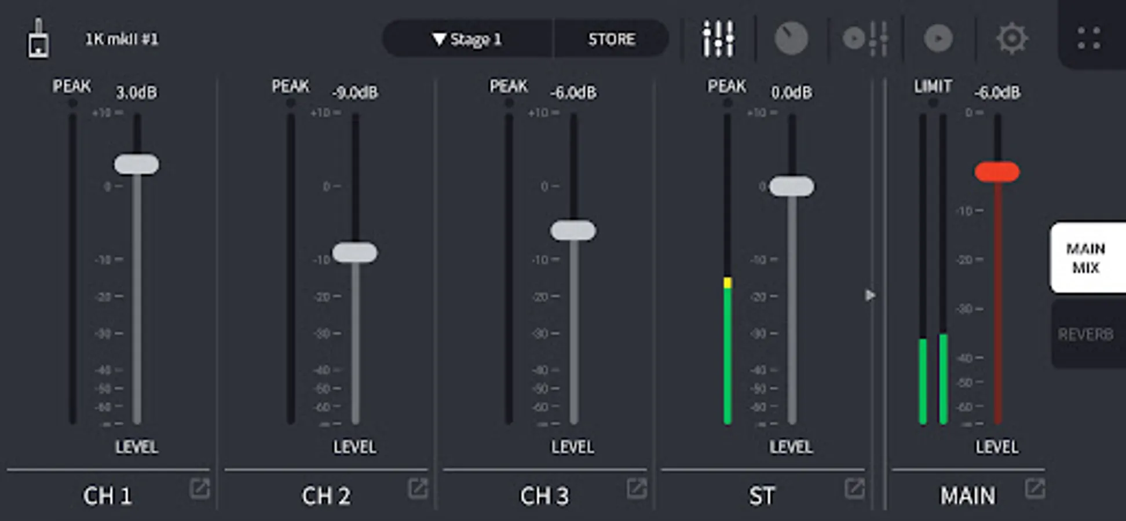The height and width of the screenshot is (521, 1126).
Task: Click the MAIN channel label
Action: (967, 496)
